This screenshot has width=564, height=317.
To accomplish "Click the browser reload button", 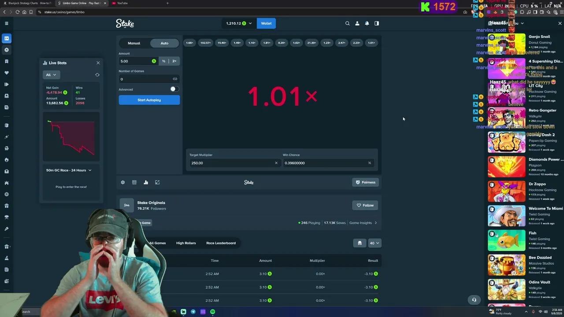I will coord(18,12).
